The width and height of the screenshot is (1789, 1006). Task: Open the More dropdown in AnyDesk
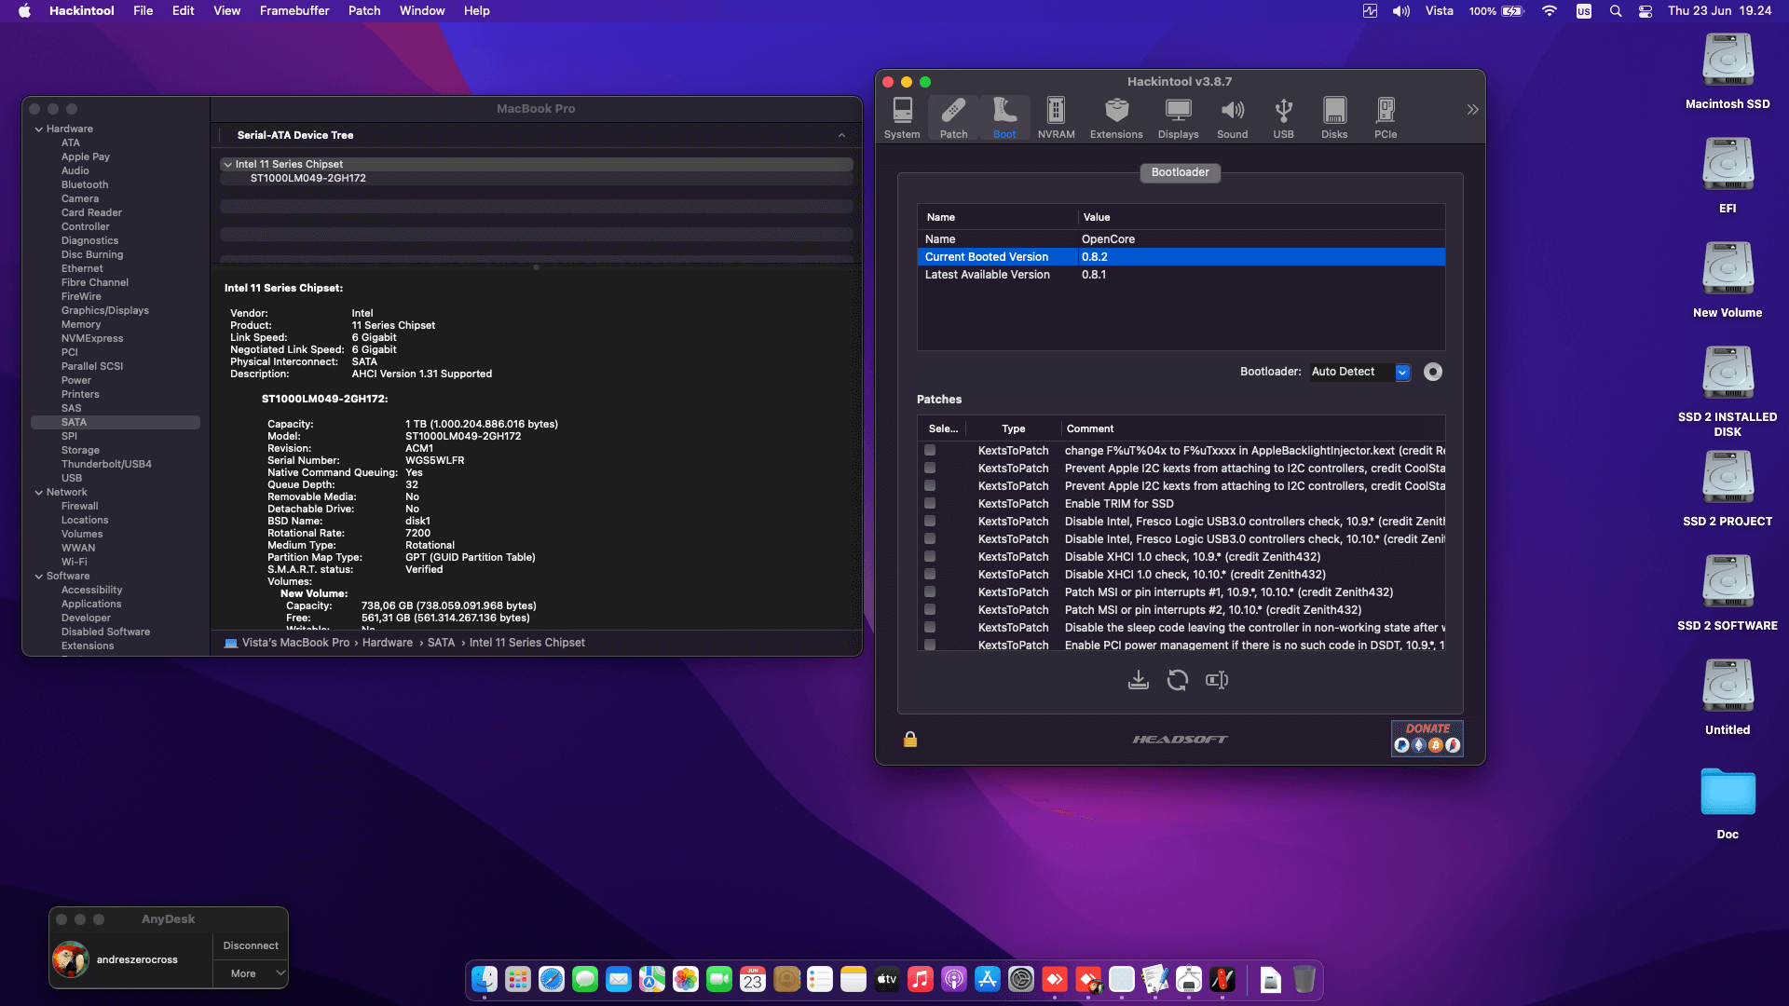tap(251, 973)
